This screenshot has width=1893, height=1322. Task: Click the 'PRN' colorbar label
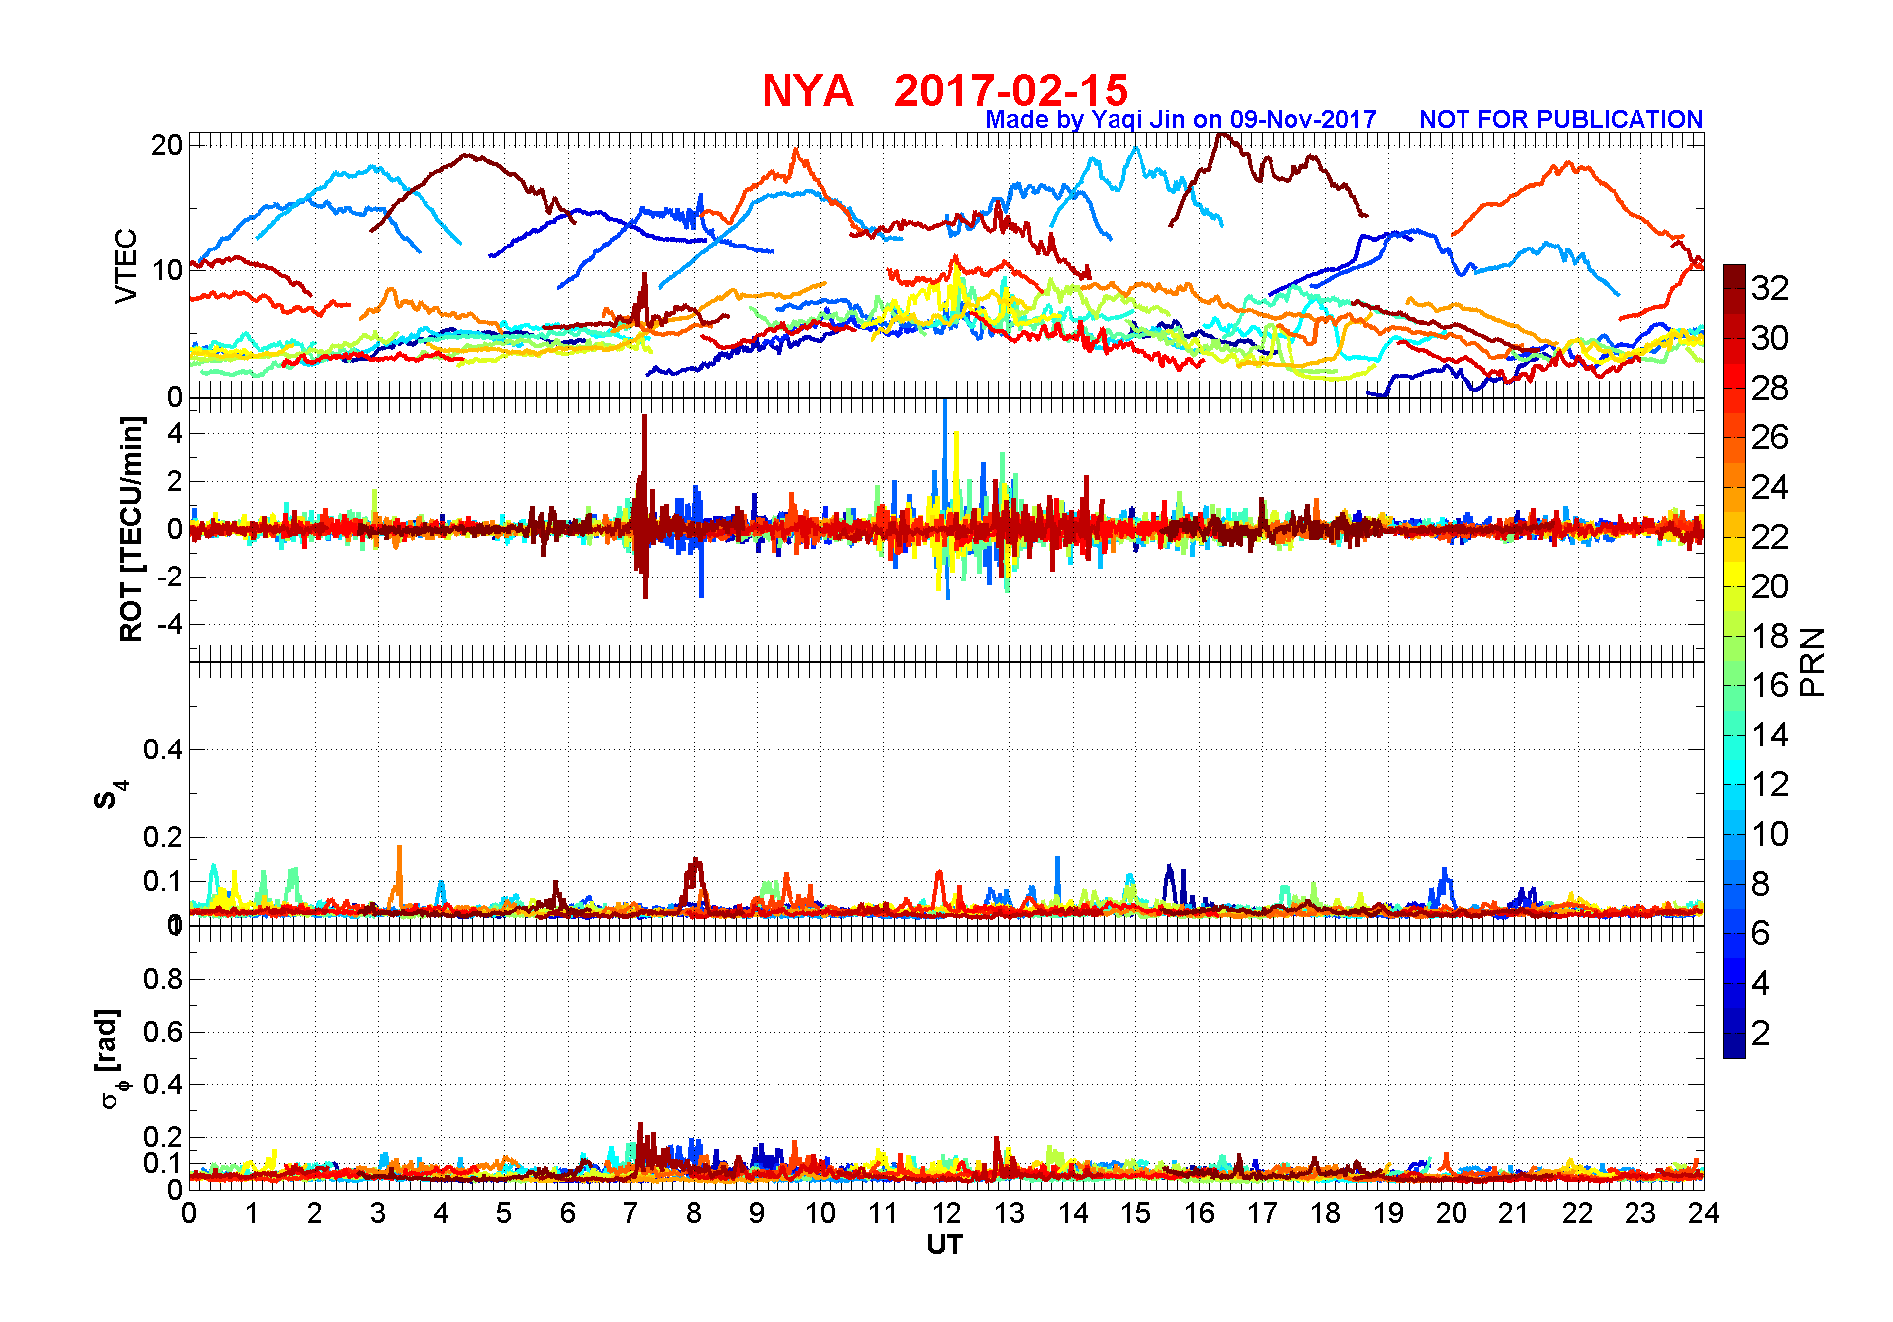click(1813, 662)
